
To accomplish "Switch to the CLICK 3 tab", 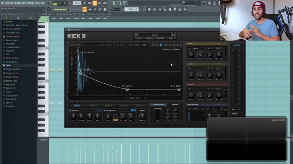I will click(139, 105).
